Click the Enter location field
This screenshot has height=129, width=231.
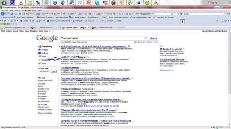[x=44, y=71]
